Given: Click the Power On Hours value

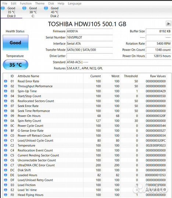Looking at the screenshot, I should [159, 56].
